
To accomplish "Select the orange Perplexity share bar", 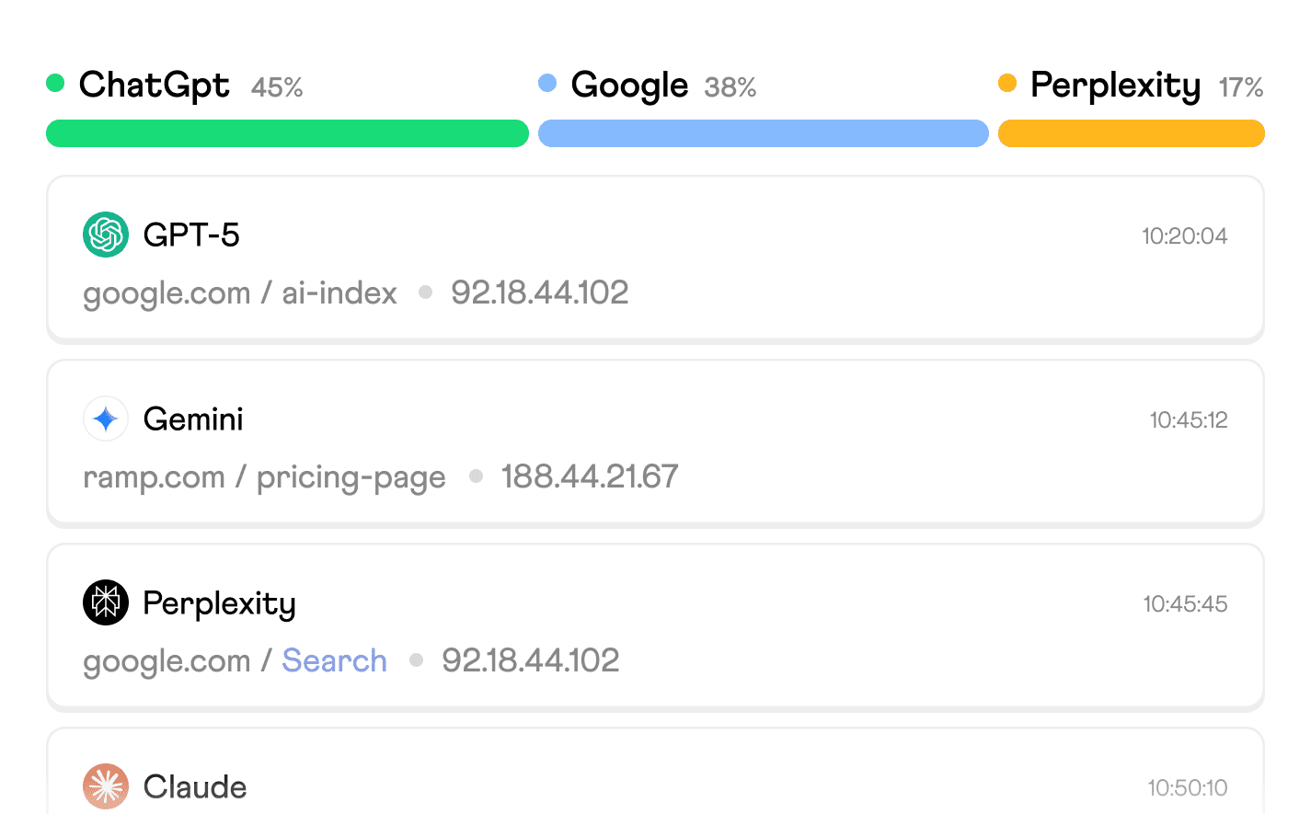I will tap(1132, 133).
